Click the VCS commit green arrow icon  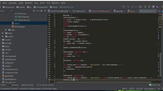(x=149, y=7)
